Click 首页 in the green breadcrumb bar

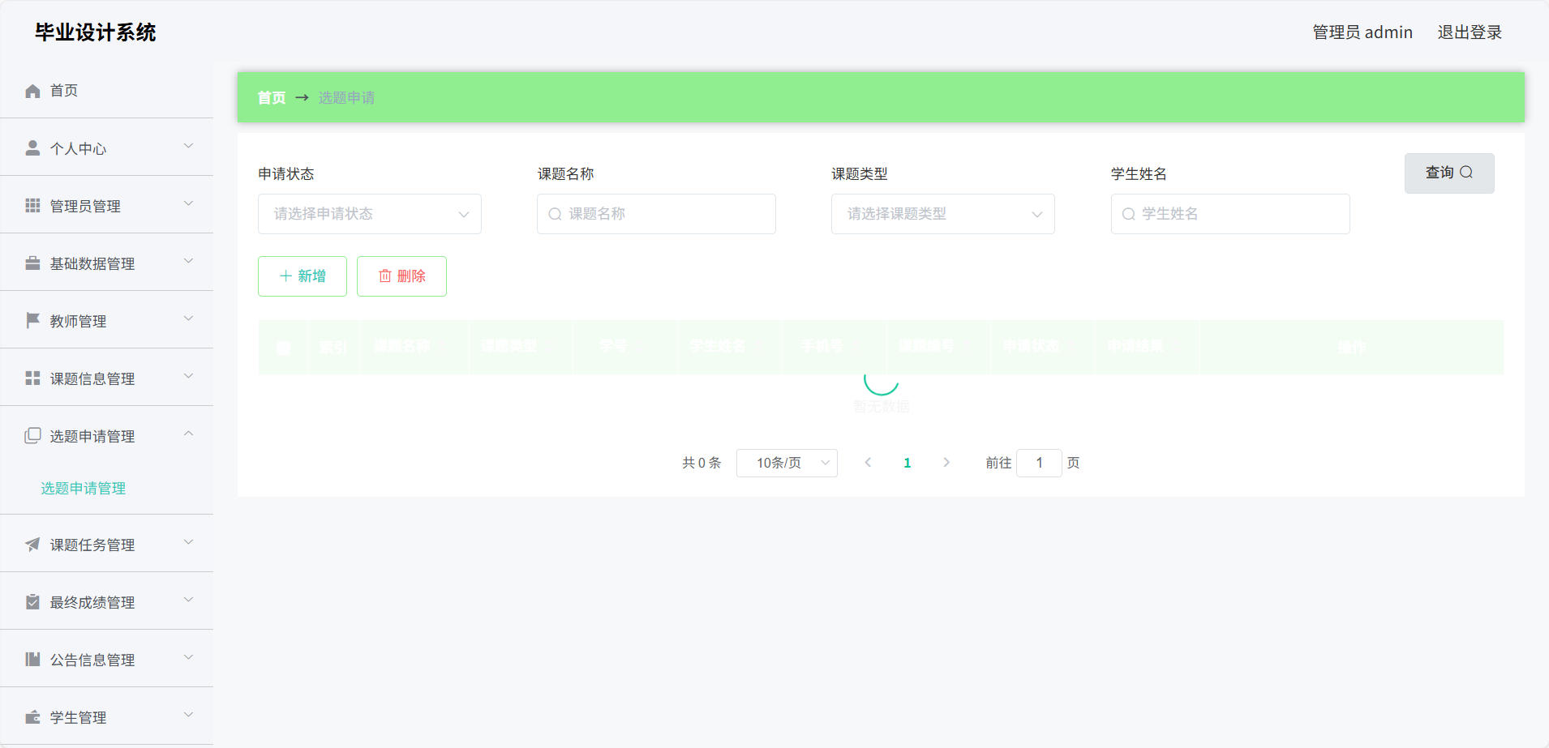click(x=272, y=98)
